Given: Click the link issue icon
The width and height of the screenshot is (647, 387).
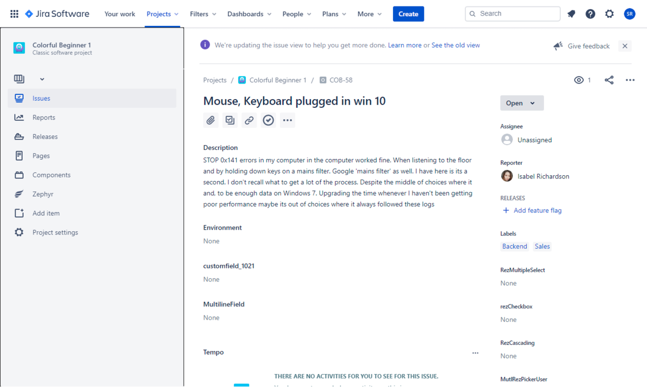Looking at the screenshot, I should [x=249, y=120].
